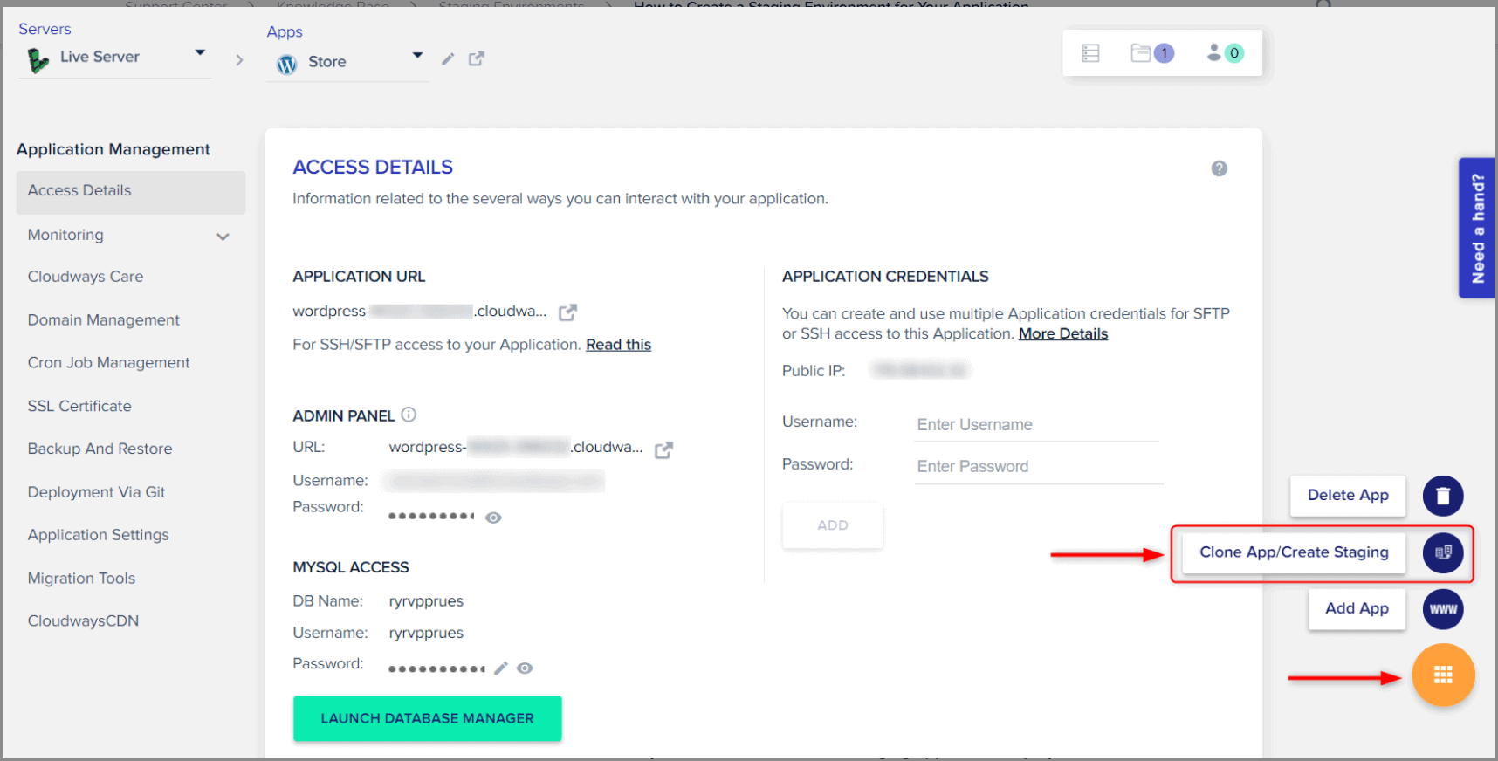Viewport: 1498px width, 761px height.
Task: Click the help question mark icon
Action: [1219, 168]
